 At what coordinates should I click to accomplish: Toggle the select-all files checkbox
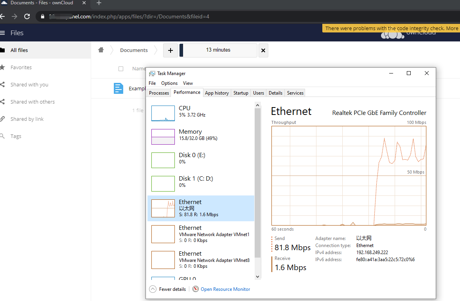coord(121,69)
